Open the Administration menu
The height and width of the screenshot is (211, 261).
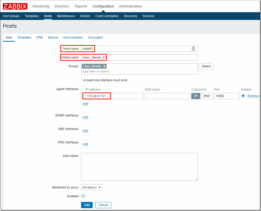point(130,6)
